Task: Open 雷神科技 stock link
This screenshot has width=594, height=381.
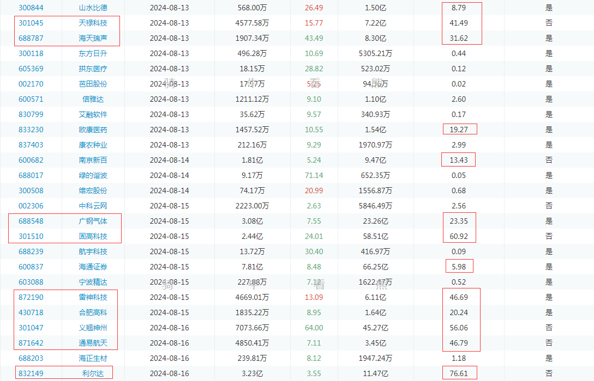Action: point(93,297)
